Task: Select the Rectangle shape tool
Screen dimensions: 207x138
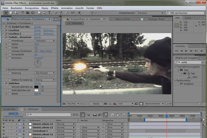Action: point(39,13)
